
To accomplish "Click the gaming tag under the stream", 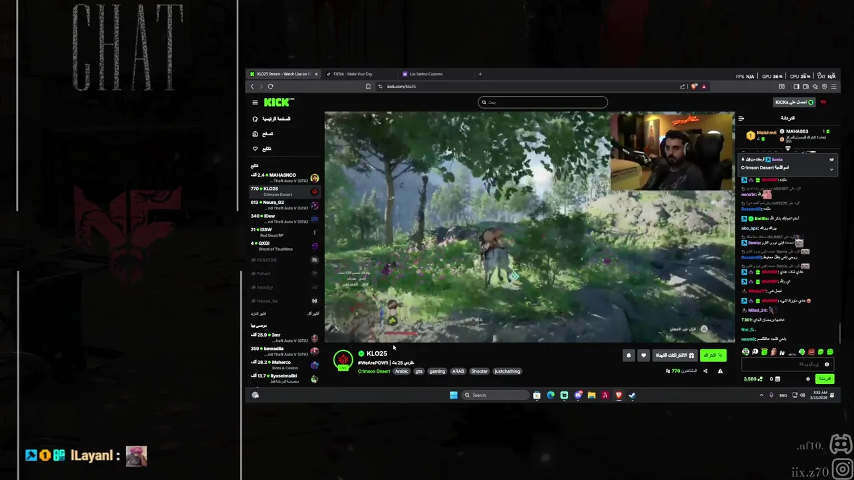I will (x=437, y=371).
